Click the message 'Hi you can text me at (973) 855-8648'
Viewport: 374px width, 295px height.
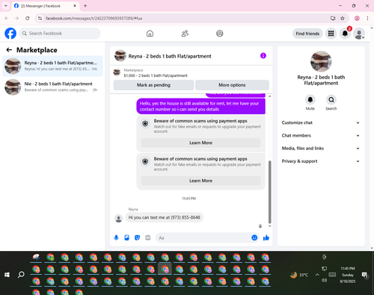click(x=165, y=217)
